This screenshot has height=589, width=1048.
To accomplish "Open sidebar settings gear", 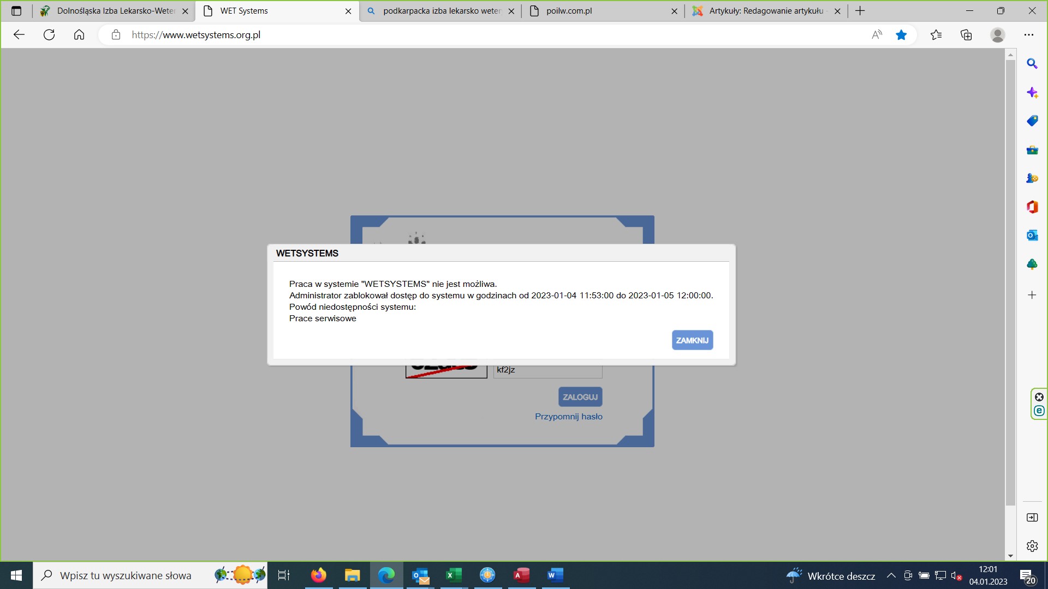I will click(x=1032, y=546).
